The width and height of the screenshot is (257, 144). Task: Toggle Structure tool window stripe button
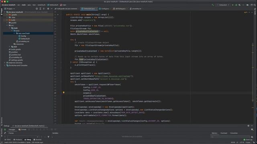point(2,121)
